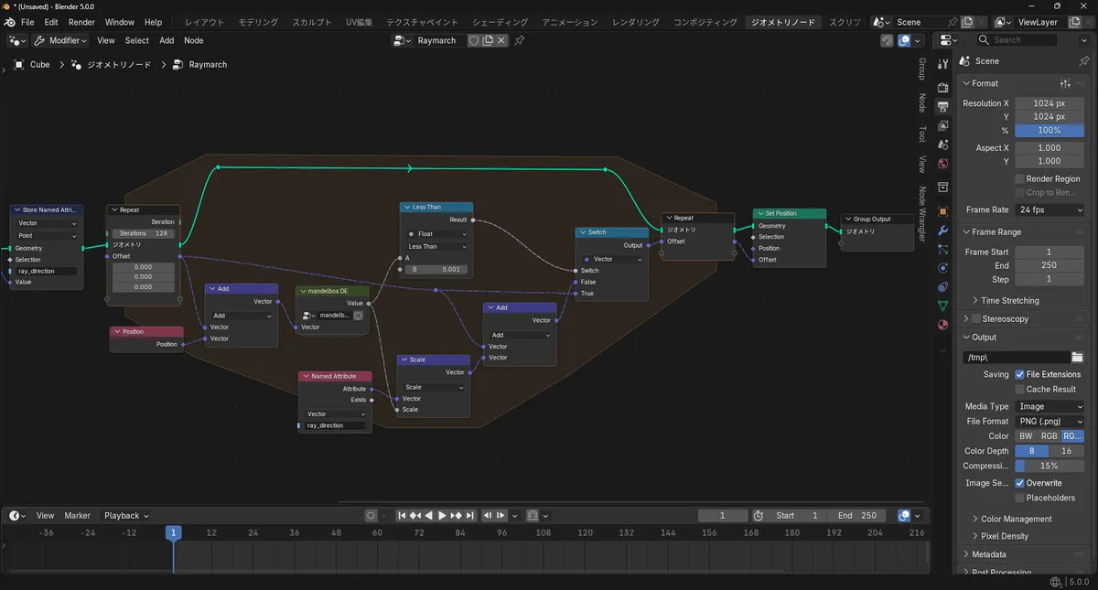Enable the Cache Result checkbox
The image size is (1098, 590).
[x=1019, y=390]
